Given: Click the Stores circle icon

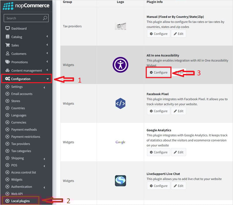Looking at the screenshot, I should tap(7, 101).
